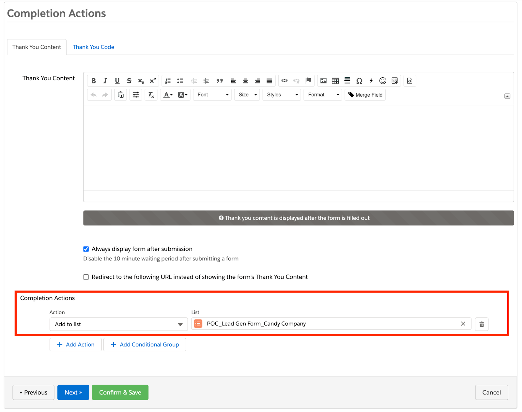Image resolution: width=522 pixels, height=412 pixels.
Task: Click the List field with POC_Lead Gen Form
Action: [x=331, y=324]
